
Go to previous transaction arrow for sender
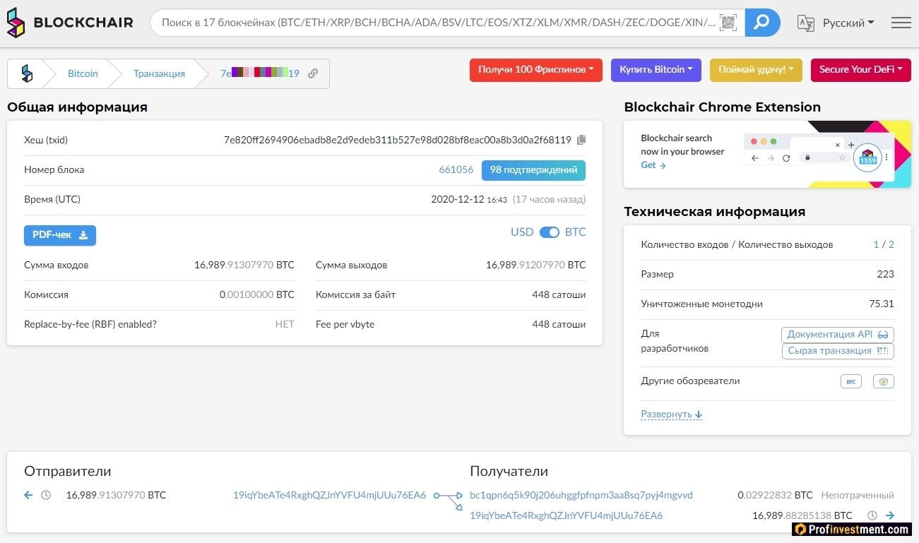click(x=28, y=495)
